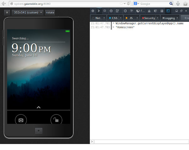Expand the Logging filter dropdown arrow
This screenshot has height=150, width=189.
click(x=177, y=18)
